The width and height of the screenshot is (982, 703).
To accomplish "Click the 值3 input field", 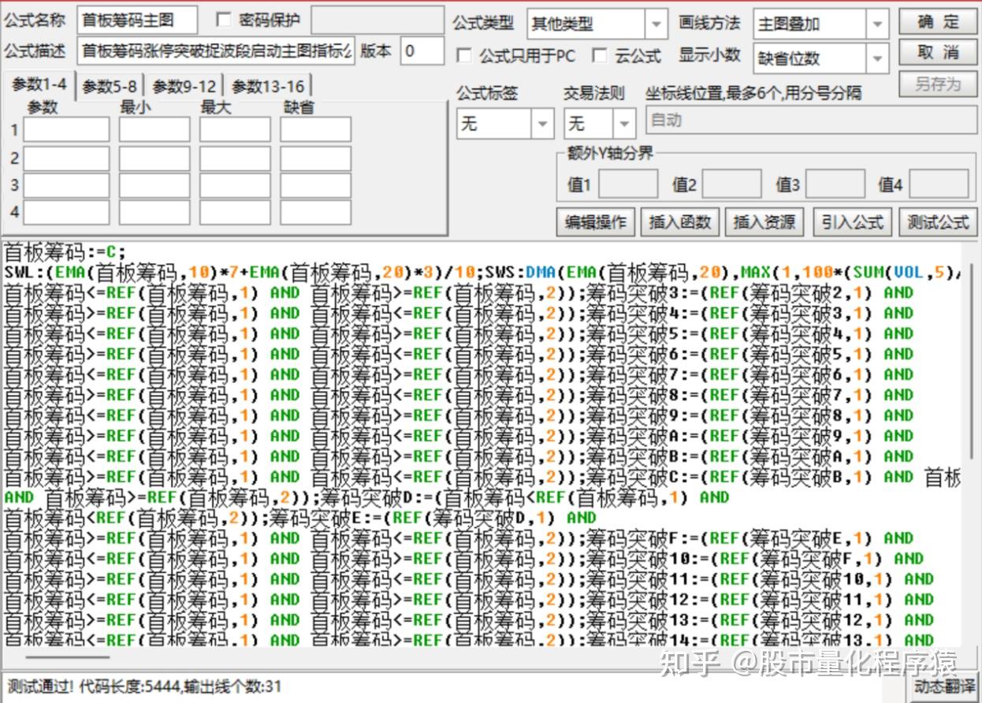I will [835, 184].
